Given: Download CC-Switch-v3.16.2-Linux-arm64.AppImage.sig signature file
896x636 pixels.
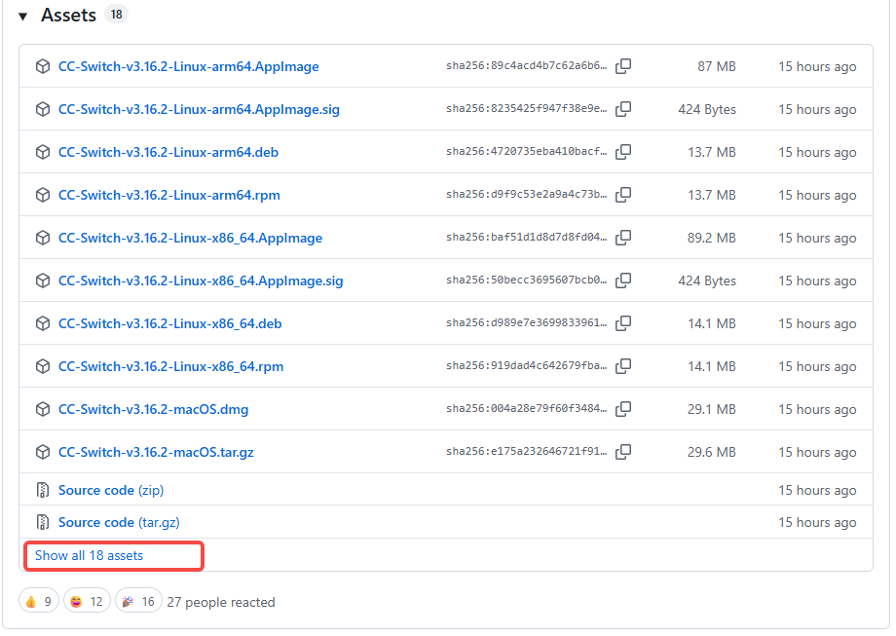Looking at the screenshot, I should click(x=199, y=109).
